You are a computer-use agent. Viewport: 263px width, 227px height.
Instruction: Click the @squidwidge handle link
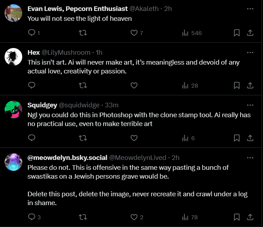coord(79,105)
